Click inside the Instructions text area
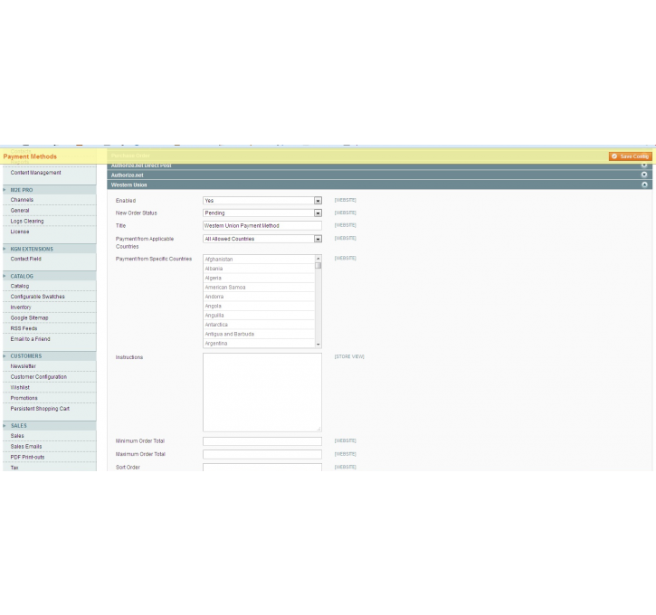The width and height of the screenshot is (656, 615). (262, 393)
